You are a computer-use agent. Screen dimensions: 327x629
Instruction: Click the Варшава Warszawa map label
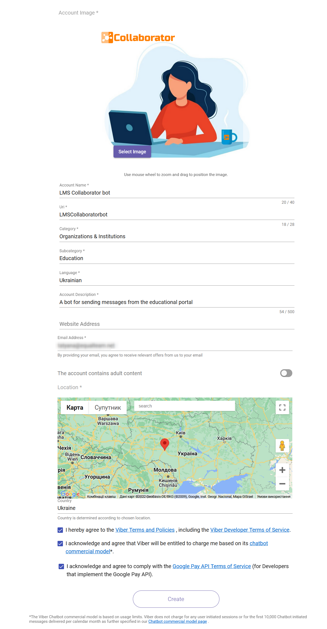(108, 421)
